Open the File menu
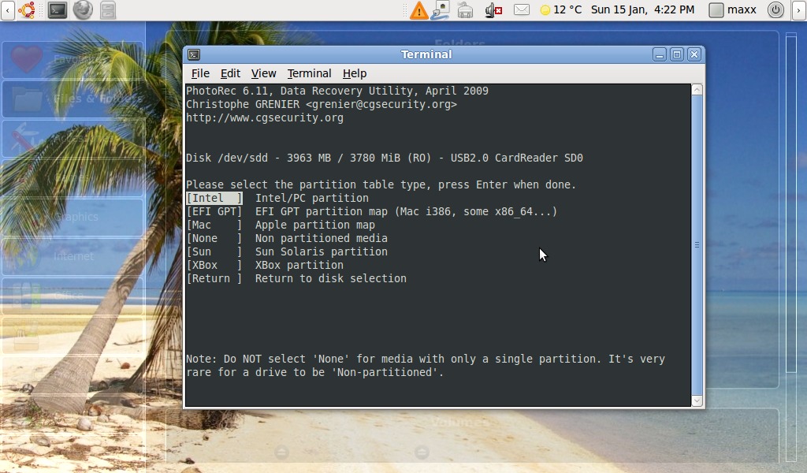Viewport: 807px width, 473px height. coord(200,73)
